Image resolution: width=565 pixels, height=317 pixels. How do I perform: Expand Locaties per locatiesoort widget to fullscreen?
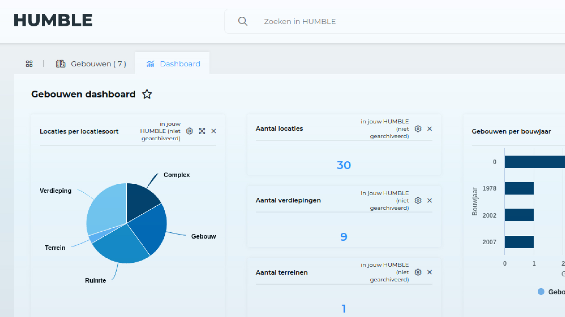point(202,131)
